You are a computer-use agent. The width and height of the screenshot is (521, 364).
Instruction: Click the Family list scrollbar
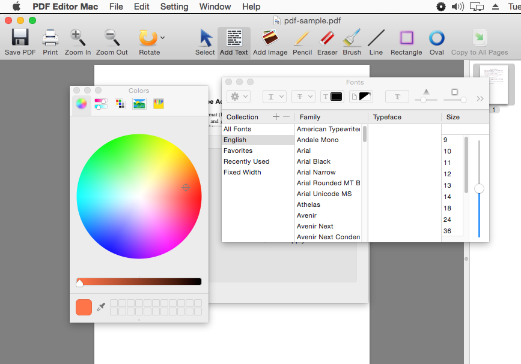pos(365,134)
